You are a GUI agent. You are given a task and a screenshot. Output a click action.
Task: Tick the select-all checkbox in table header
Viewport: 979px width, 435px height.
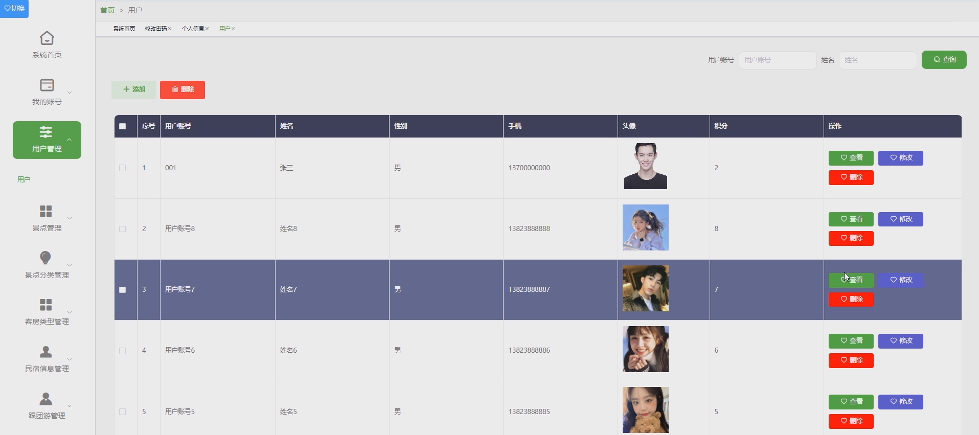[122, 126]
